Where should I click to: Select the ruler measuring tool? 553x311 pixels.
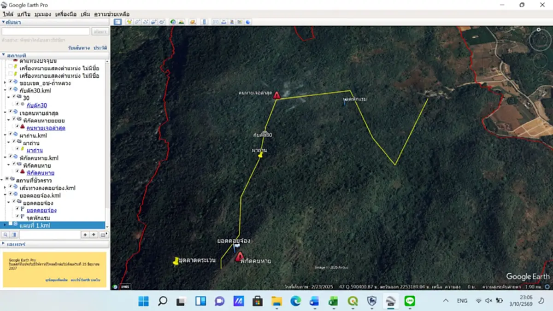click(204, 22)
